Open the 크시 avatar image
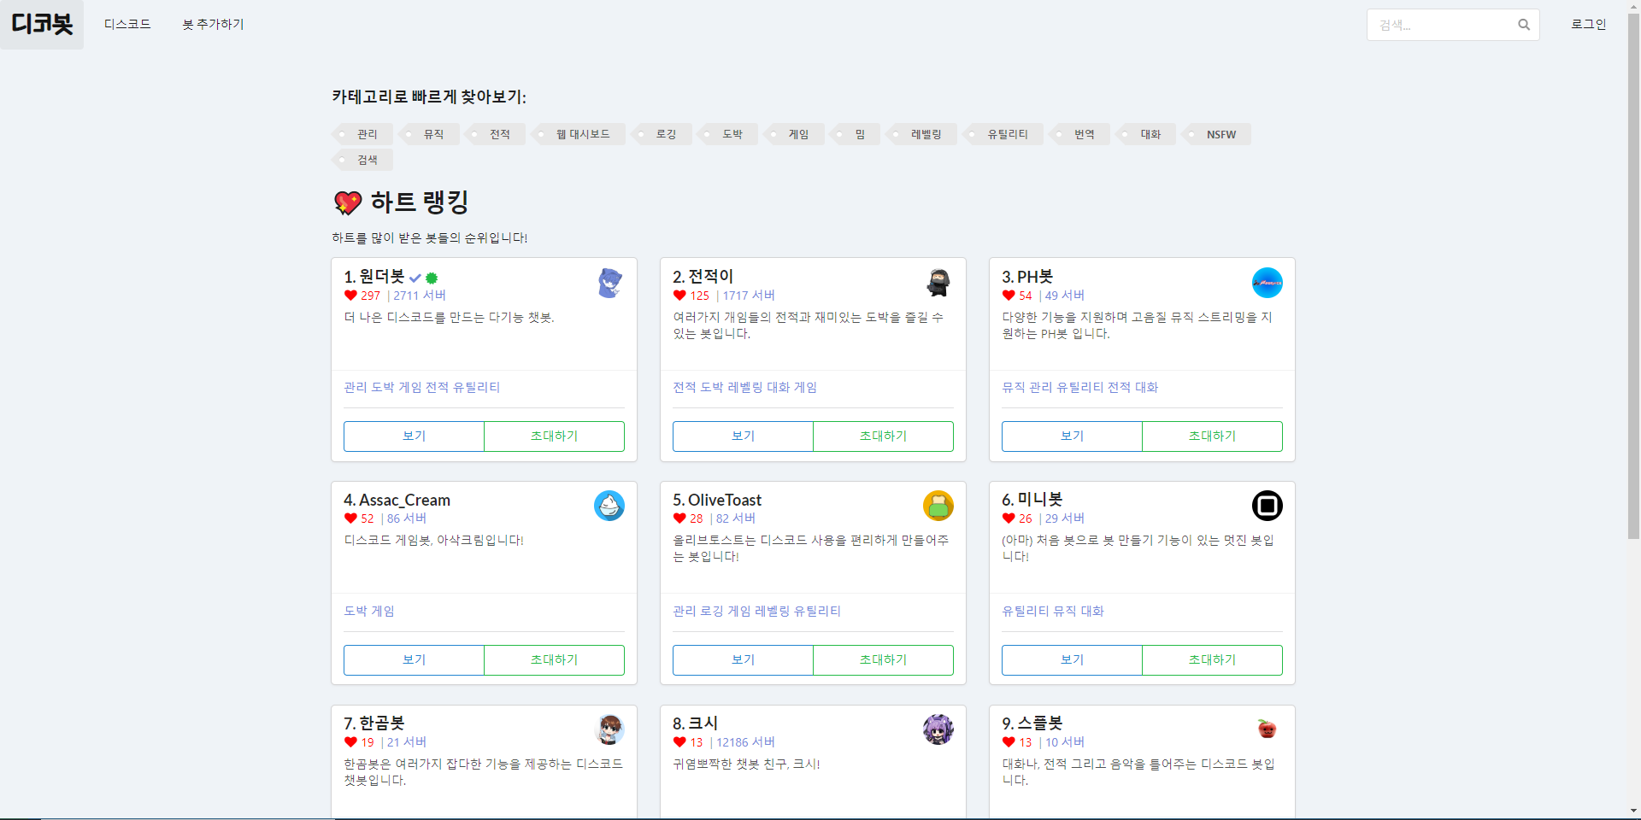Viewport: 1641px width, 820px height. click(x=938, y=729)
